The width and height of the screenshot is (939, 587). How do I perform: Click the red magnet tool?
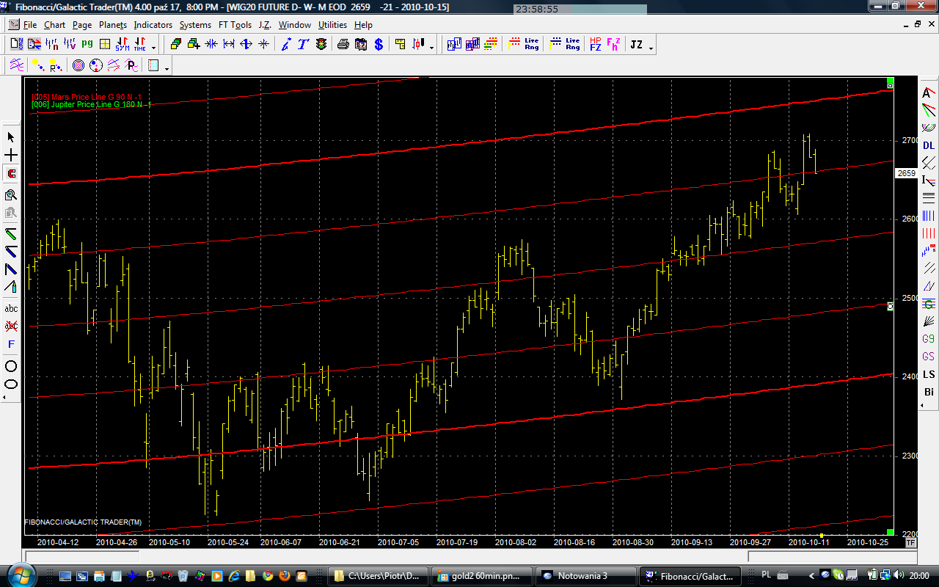point(11,174)
